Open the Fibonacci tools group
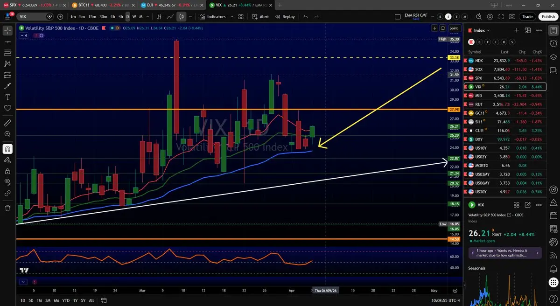This screenshot has height=306, width=560. (7, 53)
